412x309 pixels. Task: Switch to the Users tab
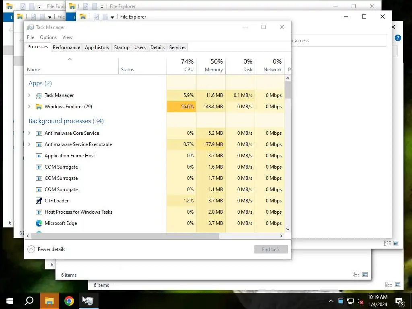pyautogui.click(x=140, y=47)
